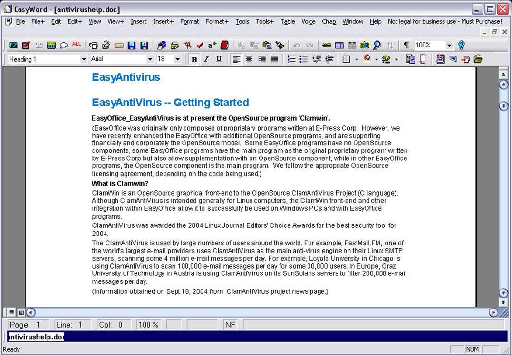The width and height of the screenshot is (512, 356).
Task: Set left text alignment
Action: coord(236,59)
